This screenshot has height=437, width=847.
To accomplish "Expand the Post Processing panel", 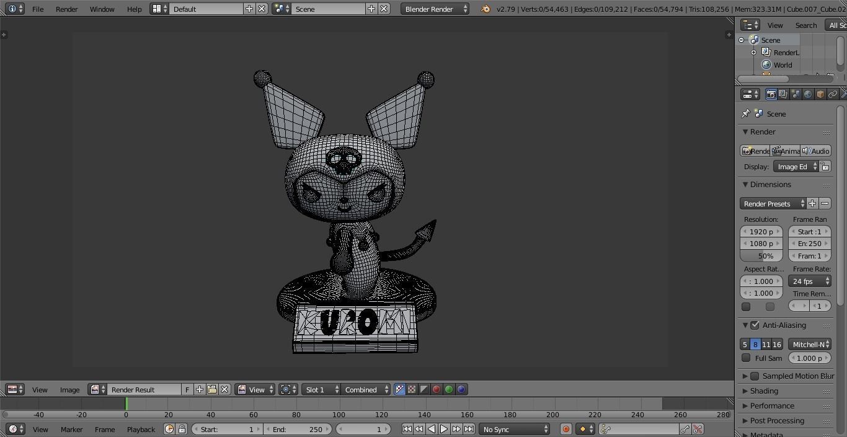I will pyautogui.click(x=777, y=421).
